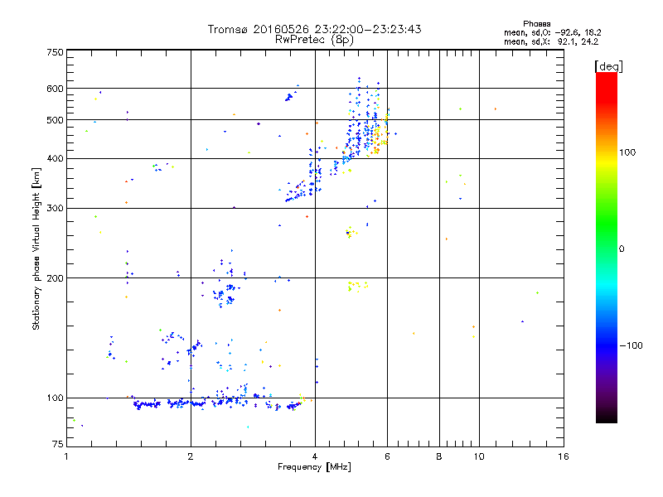This screenshot has height=497, width=663.
Task: Click the colorbar '0' tick label
Action: 622,249
